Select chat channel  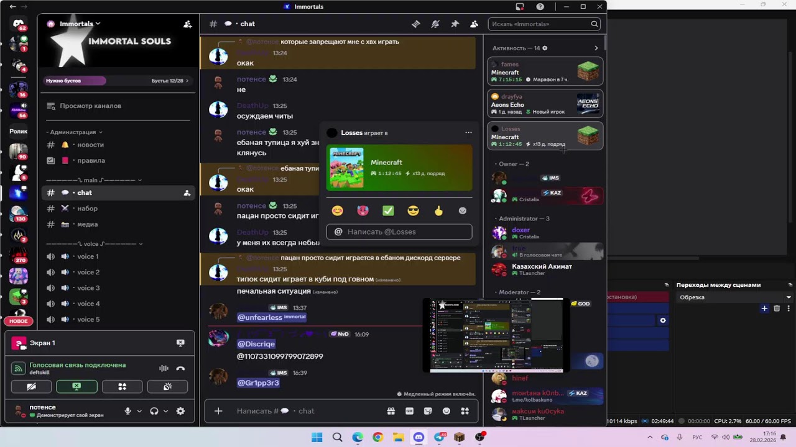pyautogui.click(x=118, y=193)
